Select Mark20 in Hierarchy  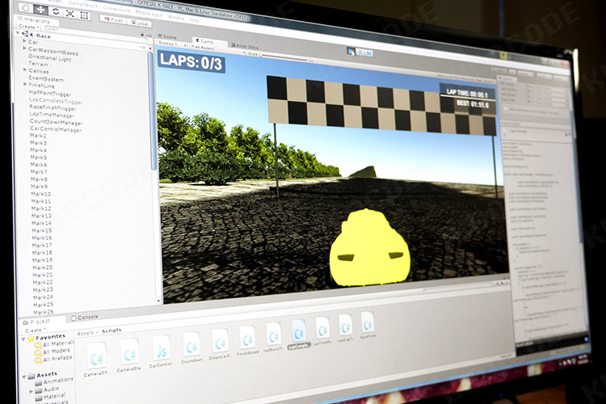43,267
